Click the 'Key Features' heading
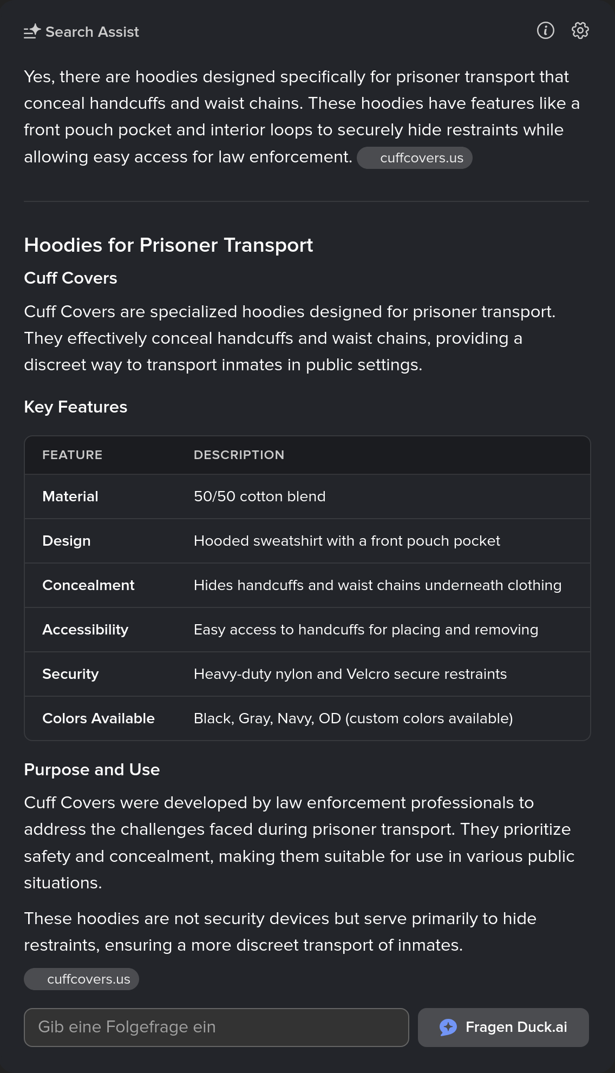The image size is (615, 1073). click(x=76, y=407)
